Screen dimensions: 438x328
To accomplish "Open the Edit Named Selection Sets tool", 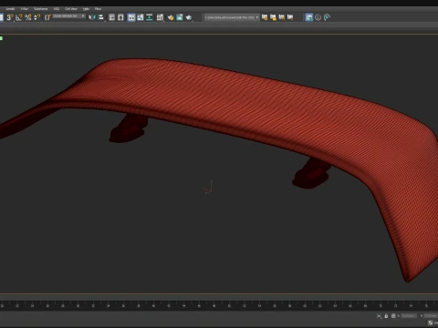I will (x=47, y=17).
